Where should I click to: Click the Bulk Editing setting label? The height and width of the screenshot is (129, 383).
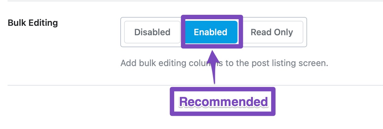33,23
